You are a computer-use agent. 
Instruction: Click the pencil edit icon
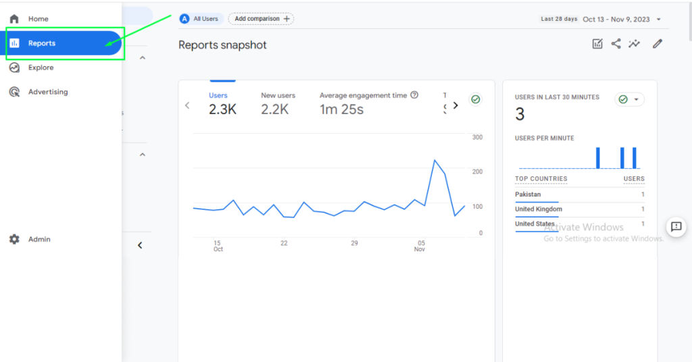coord(657,44)
